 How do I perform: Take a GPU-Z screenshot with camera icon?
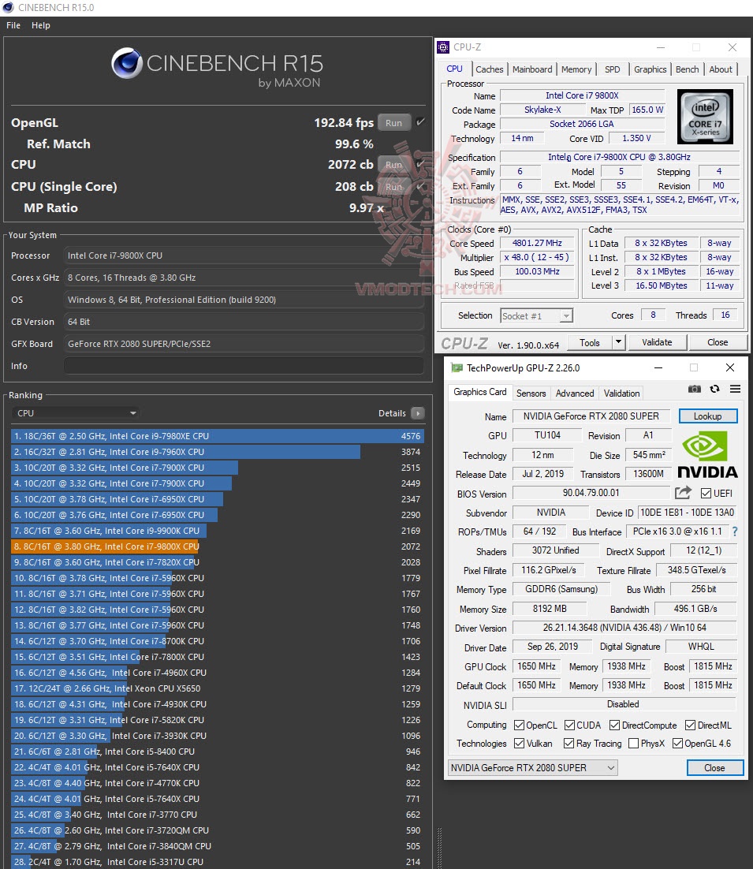(x=695, y=389)
